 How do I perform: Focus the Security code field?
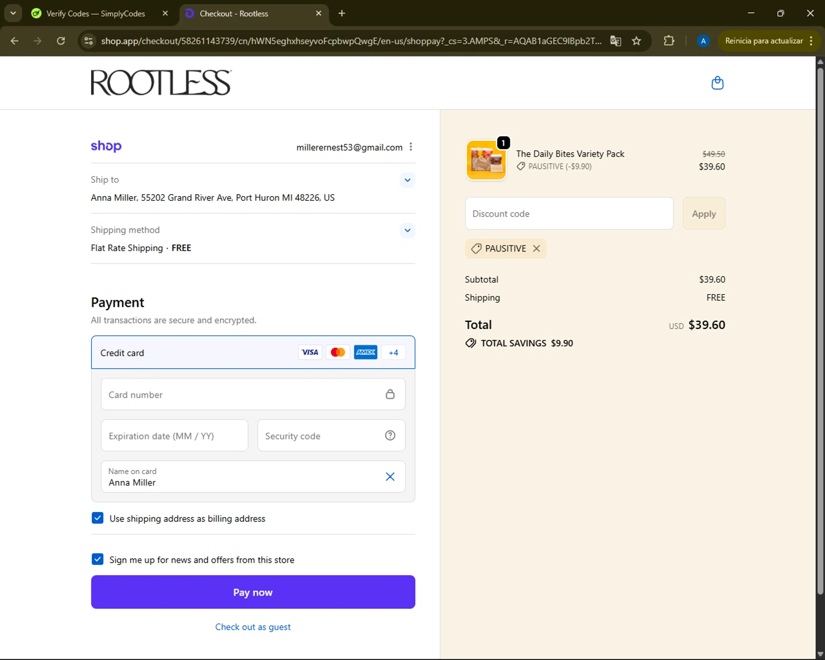tap(331, 436)
